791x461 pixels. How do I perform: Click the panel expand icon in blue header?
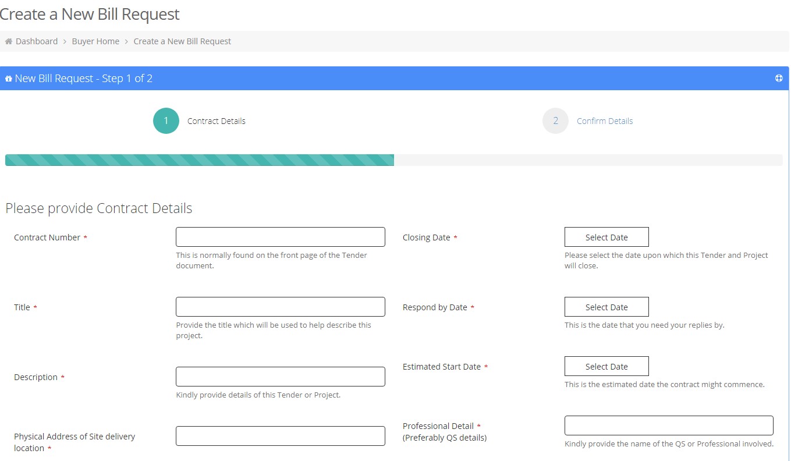coord(779,78)
